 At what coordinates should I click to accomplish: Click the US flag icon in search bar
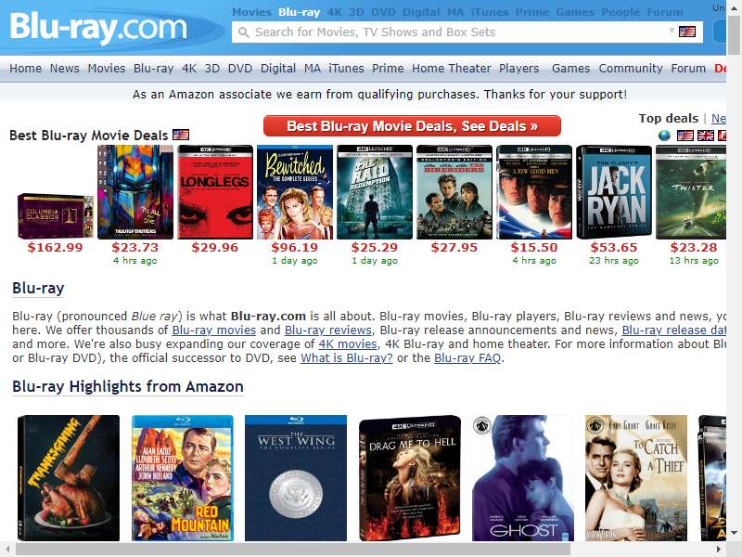pyautogui.click(x=686, y=32)
